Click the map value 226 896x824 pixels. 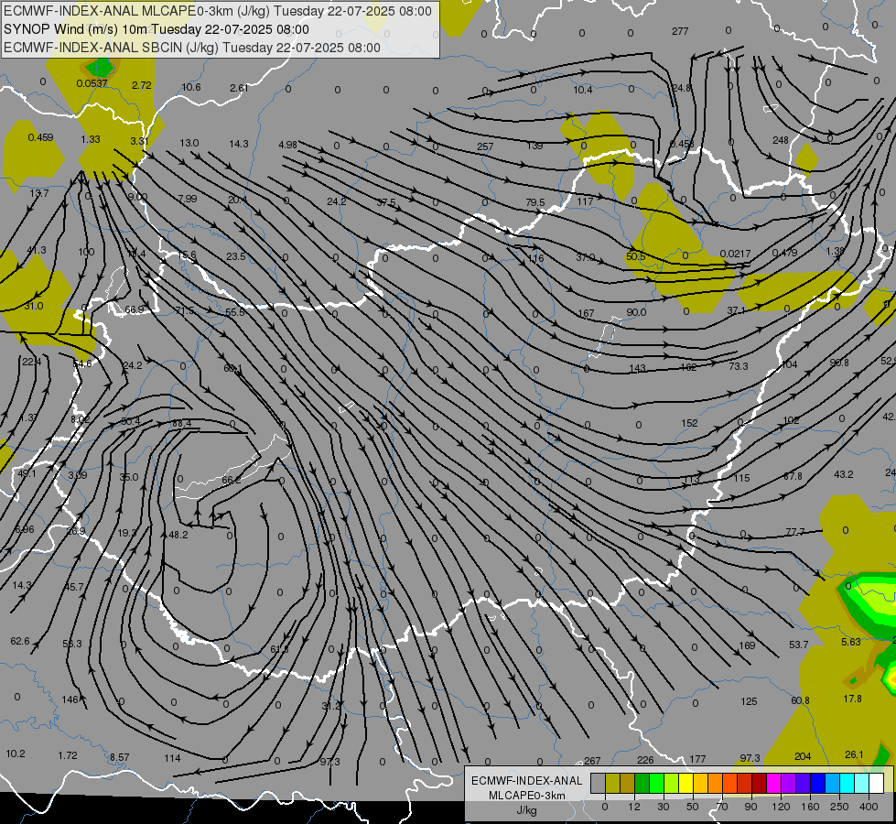pos(645,760)
